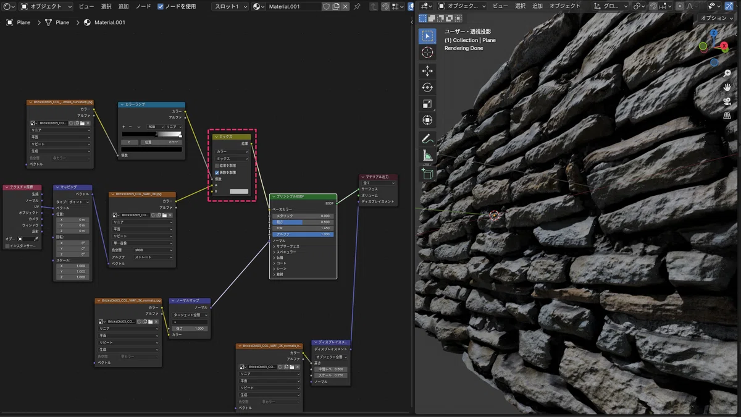Click the Color Ramp gradient bar

click(152, 134)
